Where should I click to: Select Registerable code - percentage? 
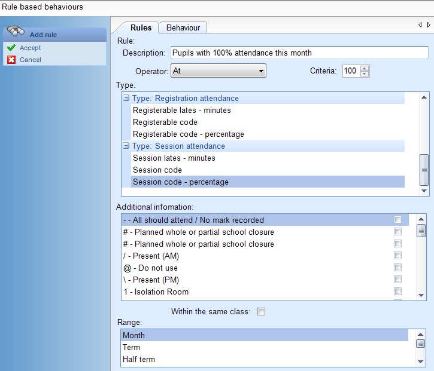(268, 134)
